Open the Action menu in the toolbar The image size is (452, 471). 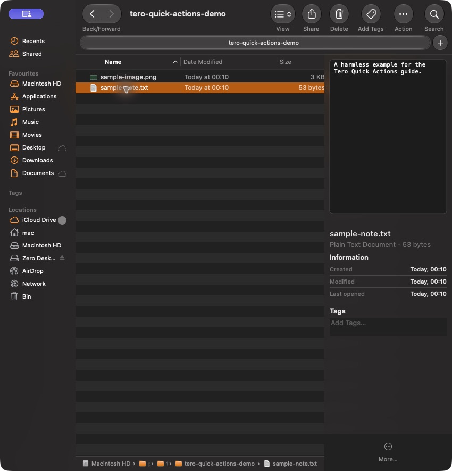tap(404, 14)
